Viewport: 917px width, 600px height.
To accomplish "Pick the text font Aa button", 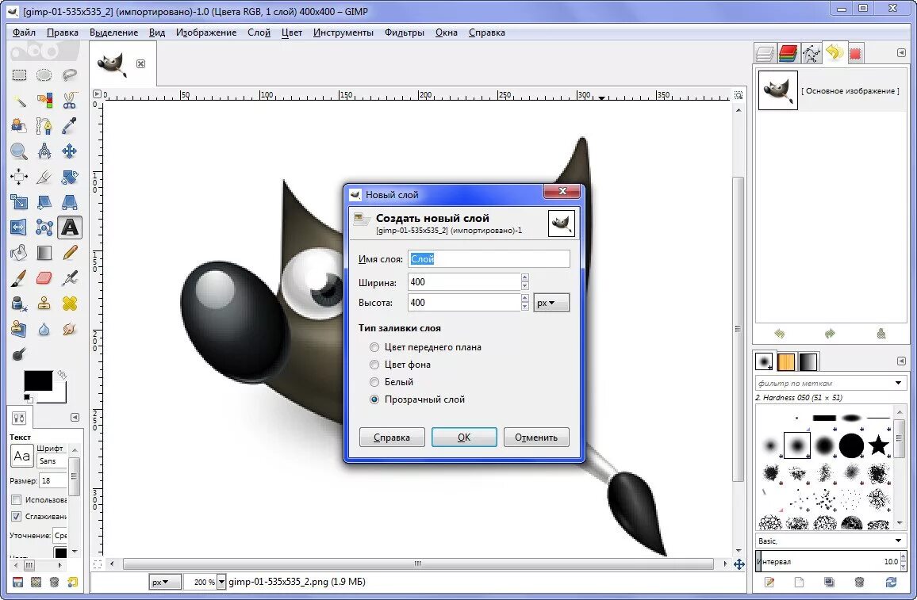I will (21, 457).
